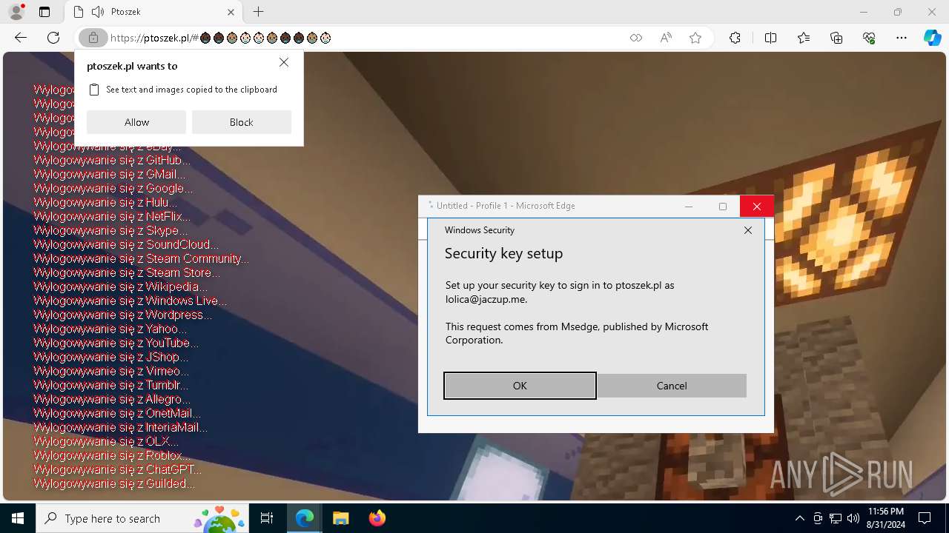Close the Windows Security dialog
This screenshot has height=533, width=949.
(x=748, y=230)
